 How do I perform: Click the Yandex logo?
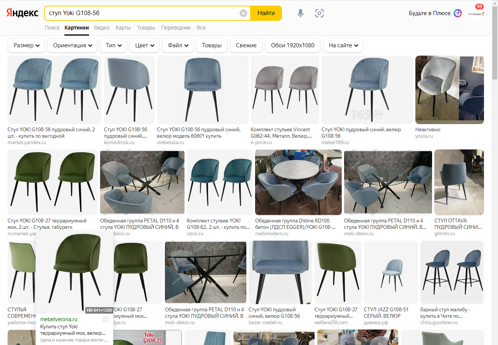[22, 13]
